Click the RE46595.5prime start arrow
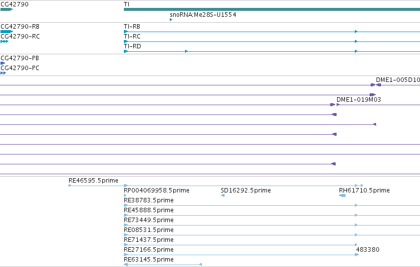Screen dimensions: 420x267 click(x=70, y=186)
